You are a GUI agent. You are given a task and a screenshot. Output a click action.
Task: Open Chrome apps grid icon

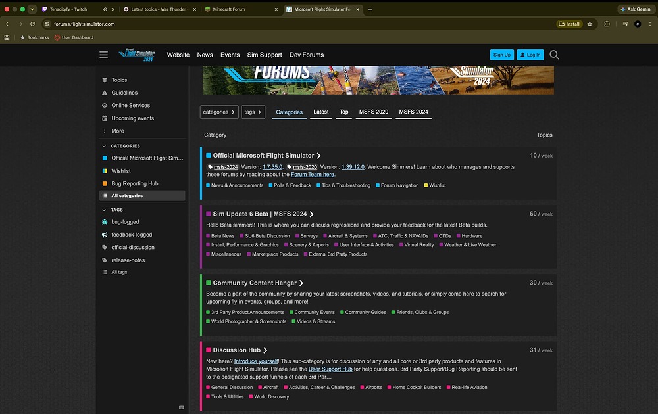tap(7, 37)
